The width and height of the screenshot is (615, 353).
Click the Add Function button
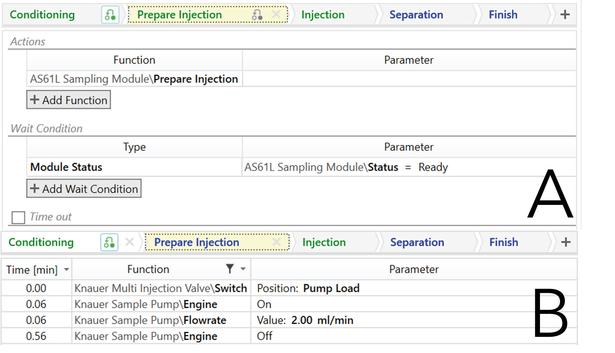point(68,100)
